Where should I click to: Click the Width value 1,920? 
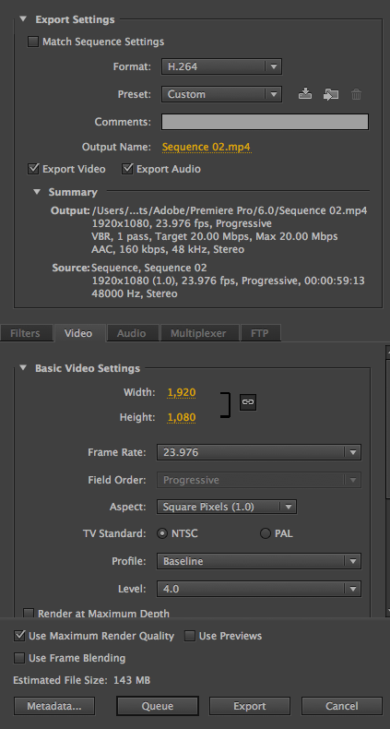tap(182, 392)
